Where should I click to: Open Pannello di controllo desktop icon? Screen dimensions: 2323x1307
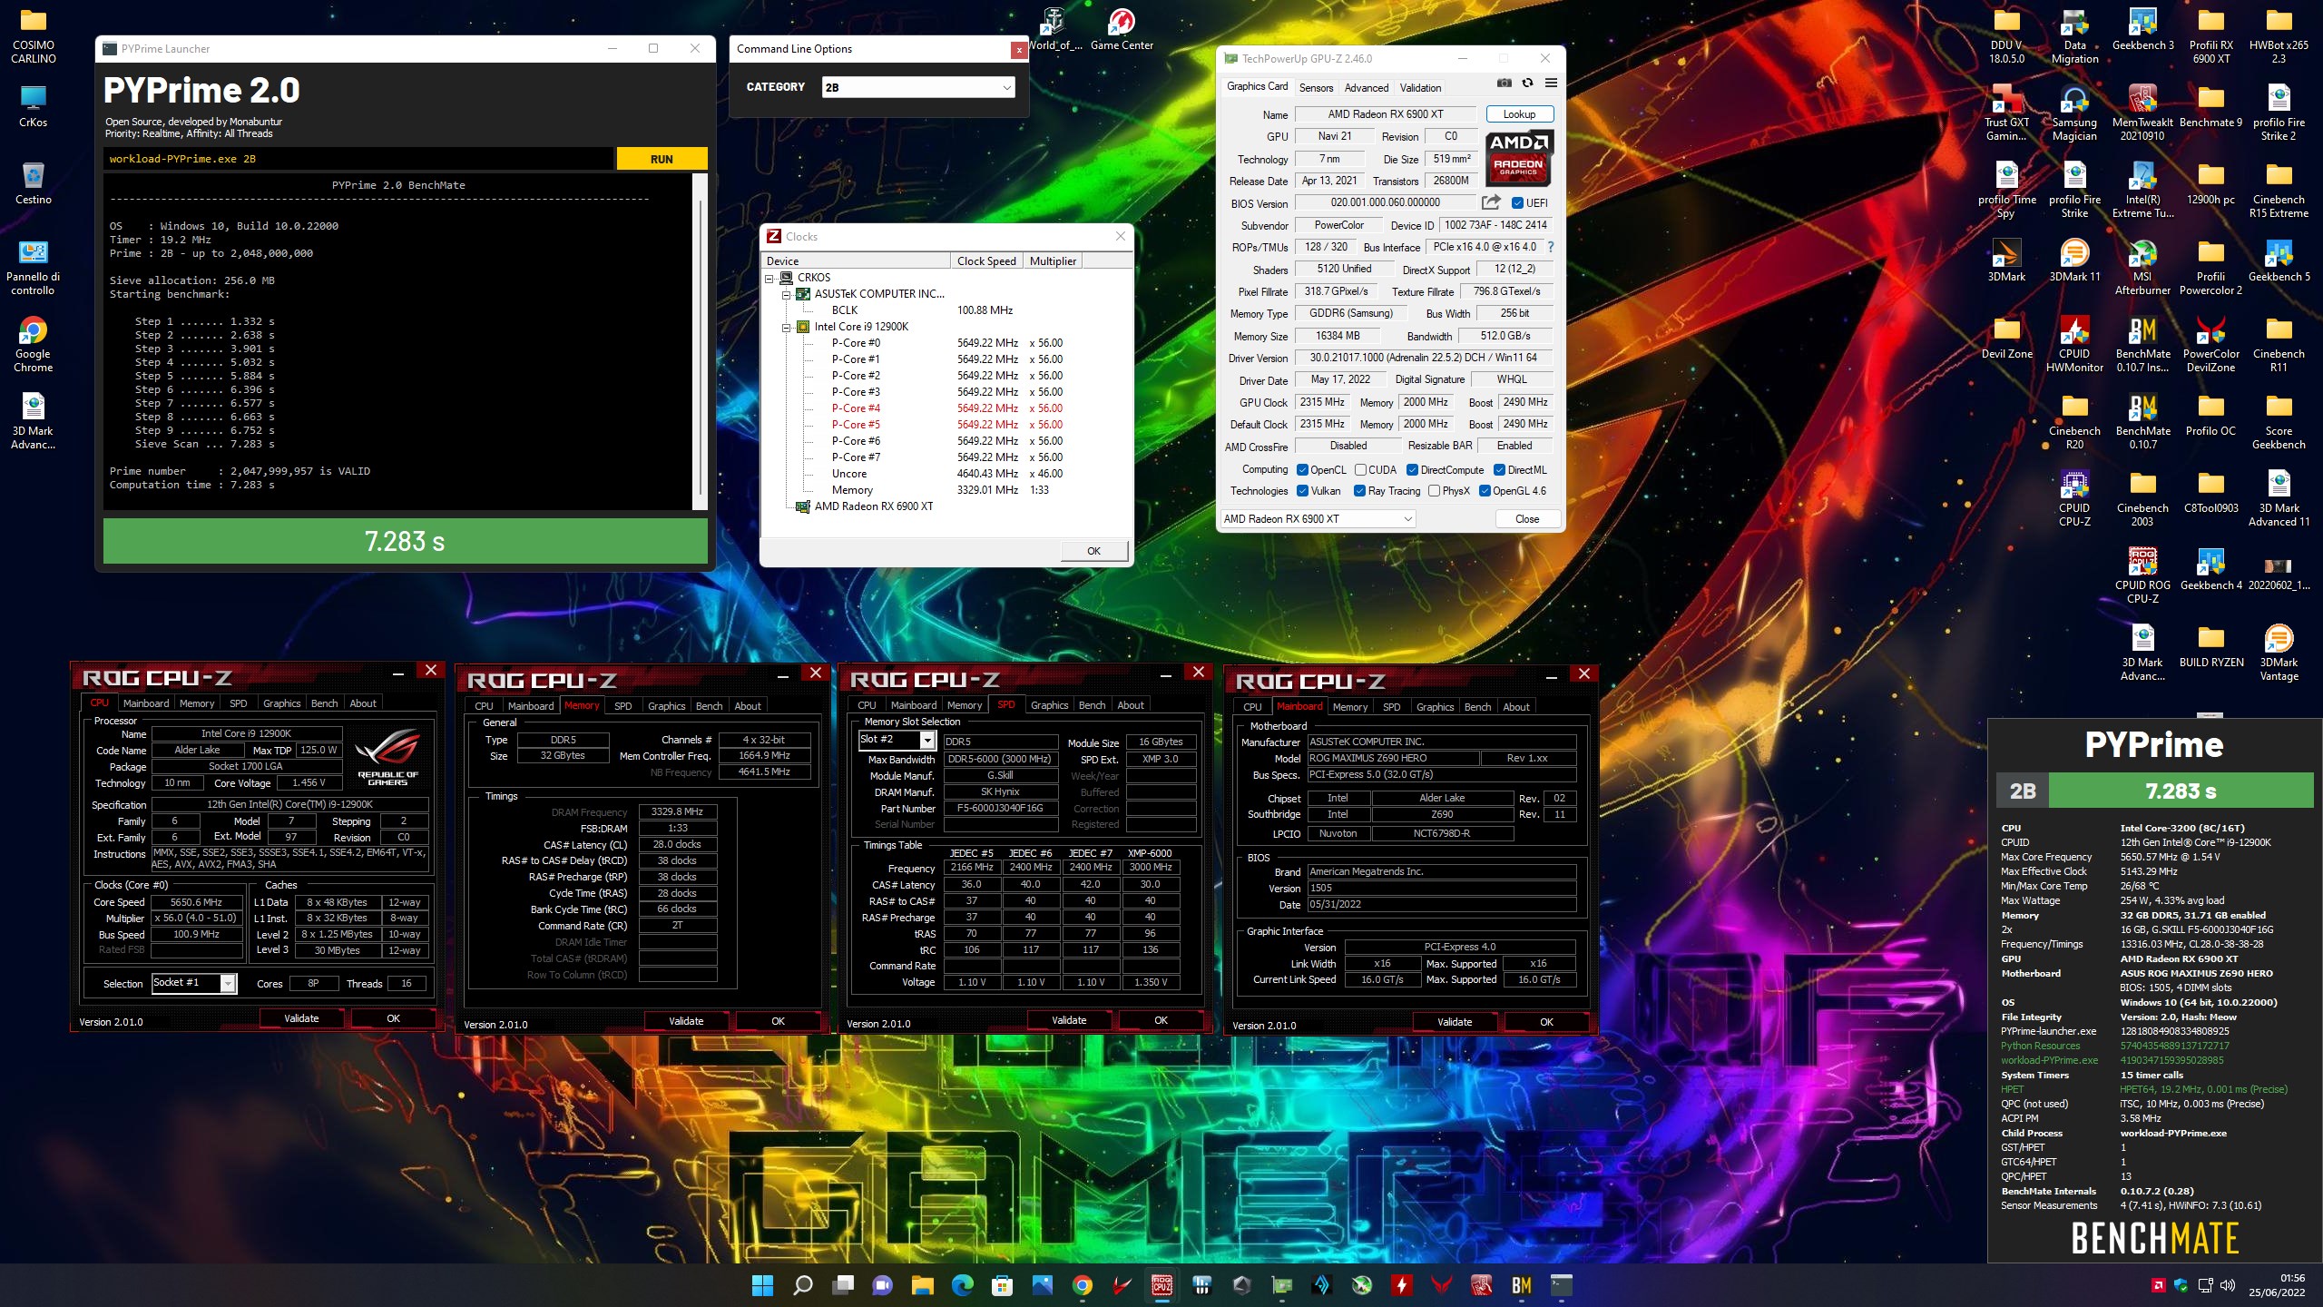coord(33,268)
